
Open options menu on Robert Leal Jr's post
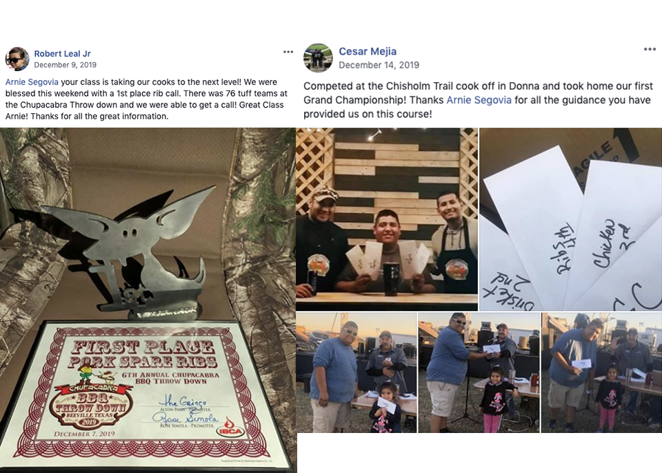point(288,52)
